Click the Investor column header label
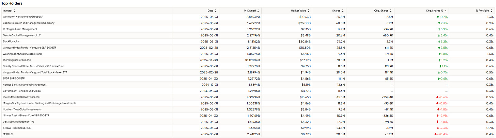 [x=7, y=11]
